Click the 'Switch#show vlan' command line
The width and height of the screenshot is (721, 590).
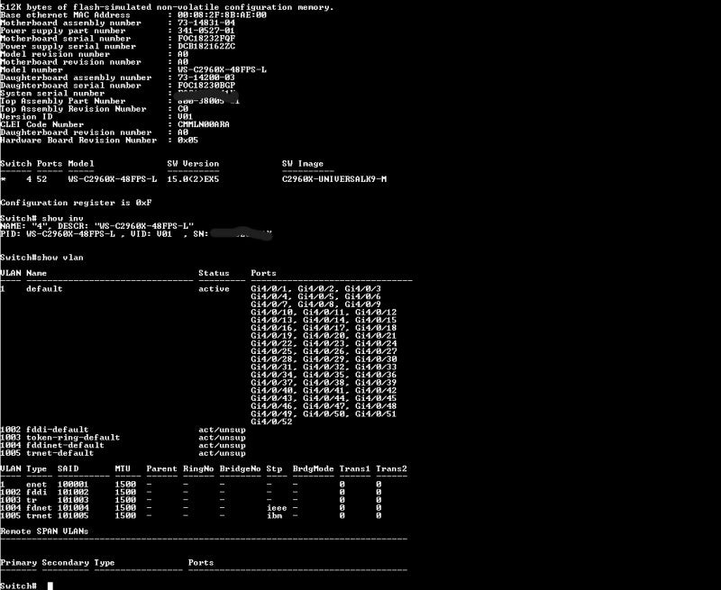41,258
